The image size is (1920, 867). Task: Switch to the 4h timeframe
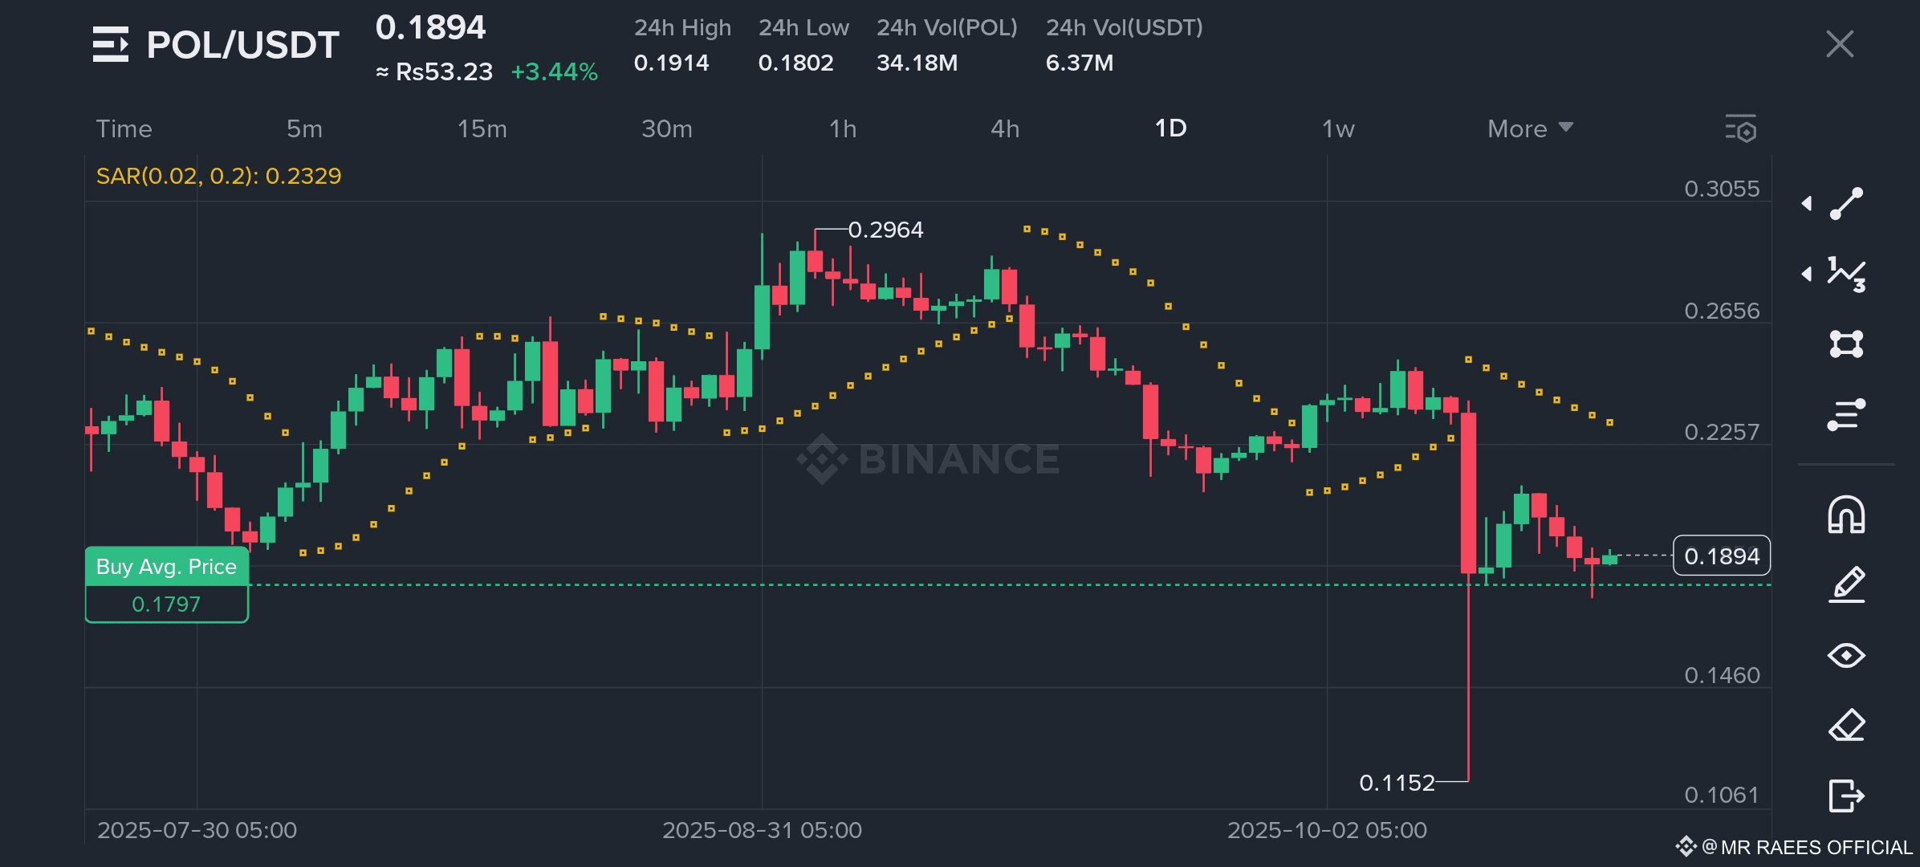click(1005, 128)
